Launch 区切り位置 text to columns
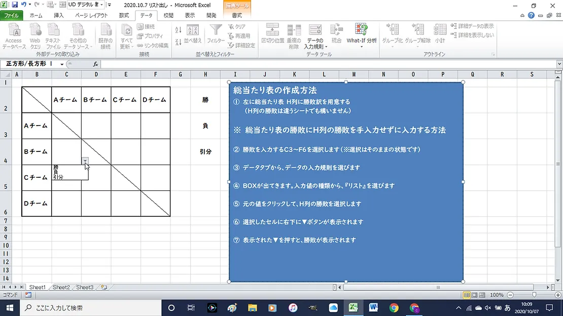The image size is (563, 316). [x=272, y=35]
